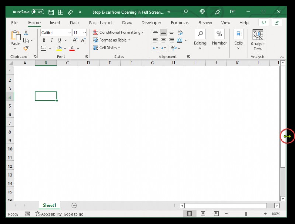The width and height of the screenshot is (295, 224).
Task: Switch to Page Break Preview in status bar
Action: [x=216, y=213]
